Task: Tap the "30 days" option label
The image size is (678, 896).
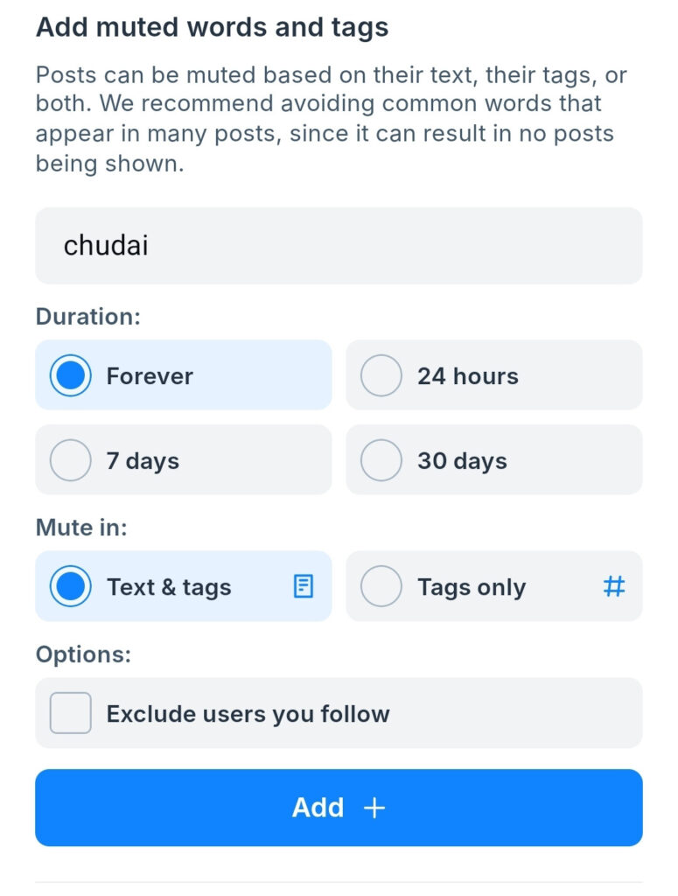Action: click(x=462, y=461)
